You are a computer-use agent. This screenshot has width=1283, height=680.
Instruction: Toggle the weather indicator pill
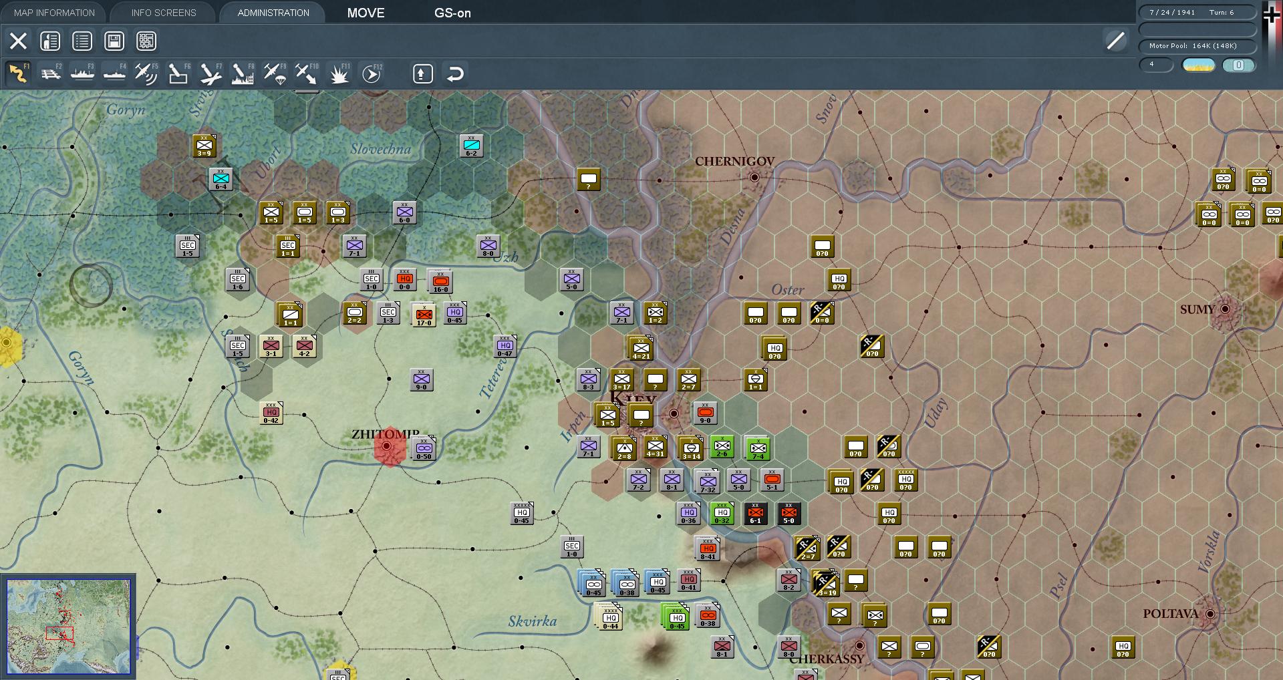click(1199, 65)
